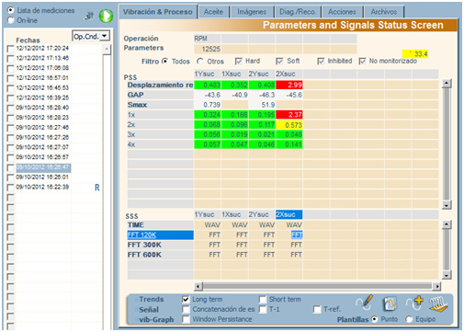Screen dimensions: 464x332
Task: Select the On-line radio button
Action: tap(11, 20)
